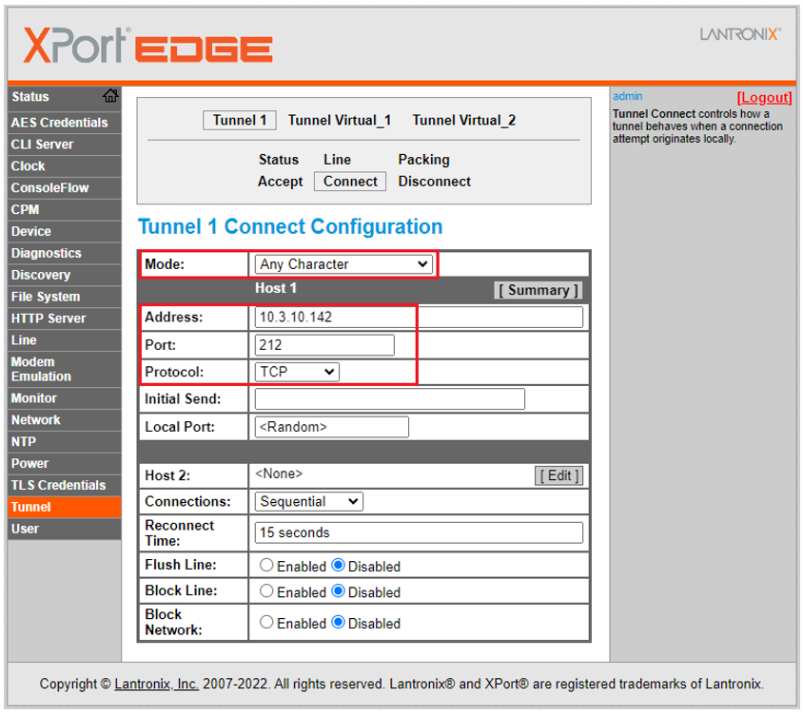Open CLI Server in sidebar
Viewport: 803px width, 715px height.
(x=65, y=145)
